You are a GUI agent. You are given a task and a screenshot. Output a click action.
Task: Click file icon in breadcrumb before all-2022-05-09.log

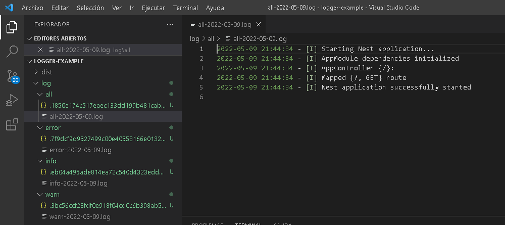(x=228, y=39)
